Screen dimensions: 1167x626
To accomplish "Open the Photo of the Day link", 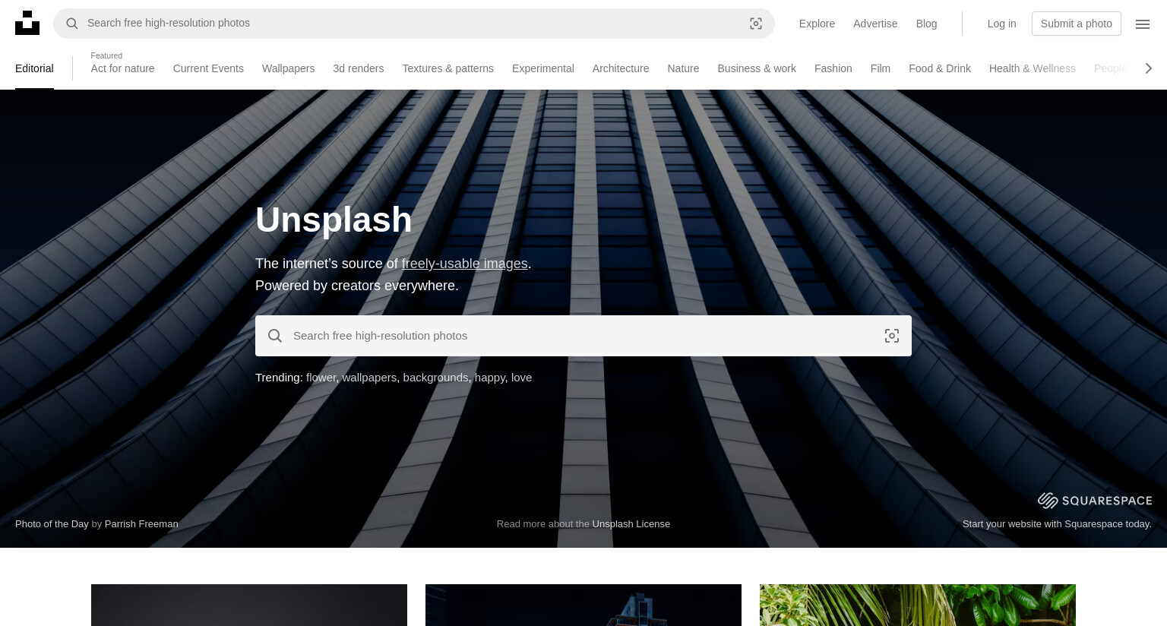I will click(52, 523).
